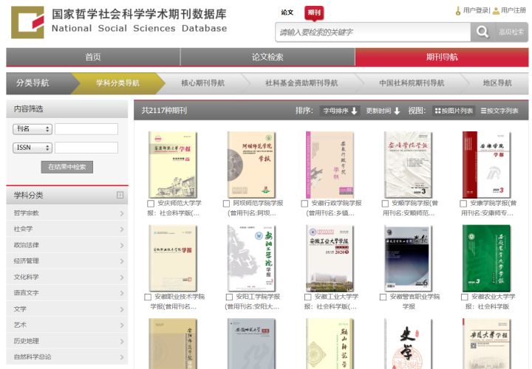The height and width of the screenshot is (369, 532).
Task: Click the down arrow next to 更新时间
Action: pos(397,111)
